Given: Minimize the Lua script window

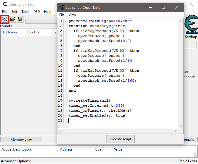Looking at the screenshot, I should [150, 7].
